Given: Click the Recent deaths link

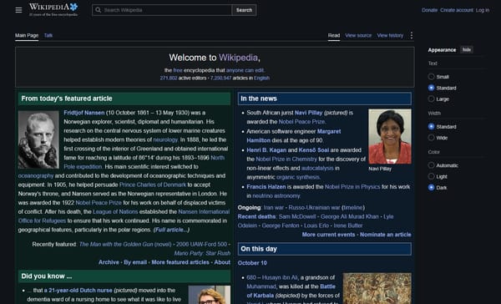Looking at the screenshot, I should tap(256, 216).
